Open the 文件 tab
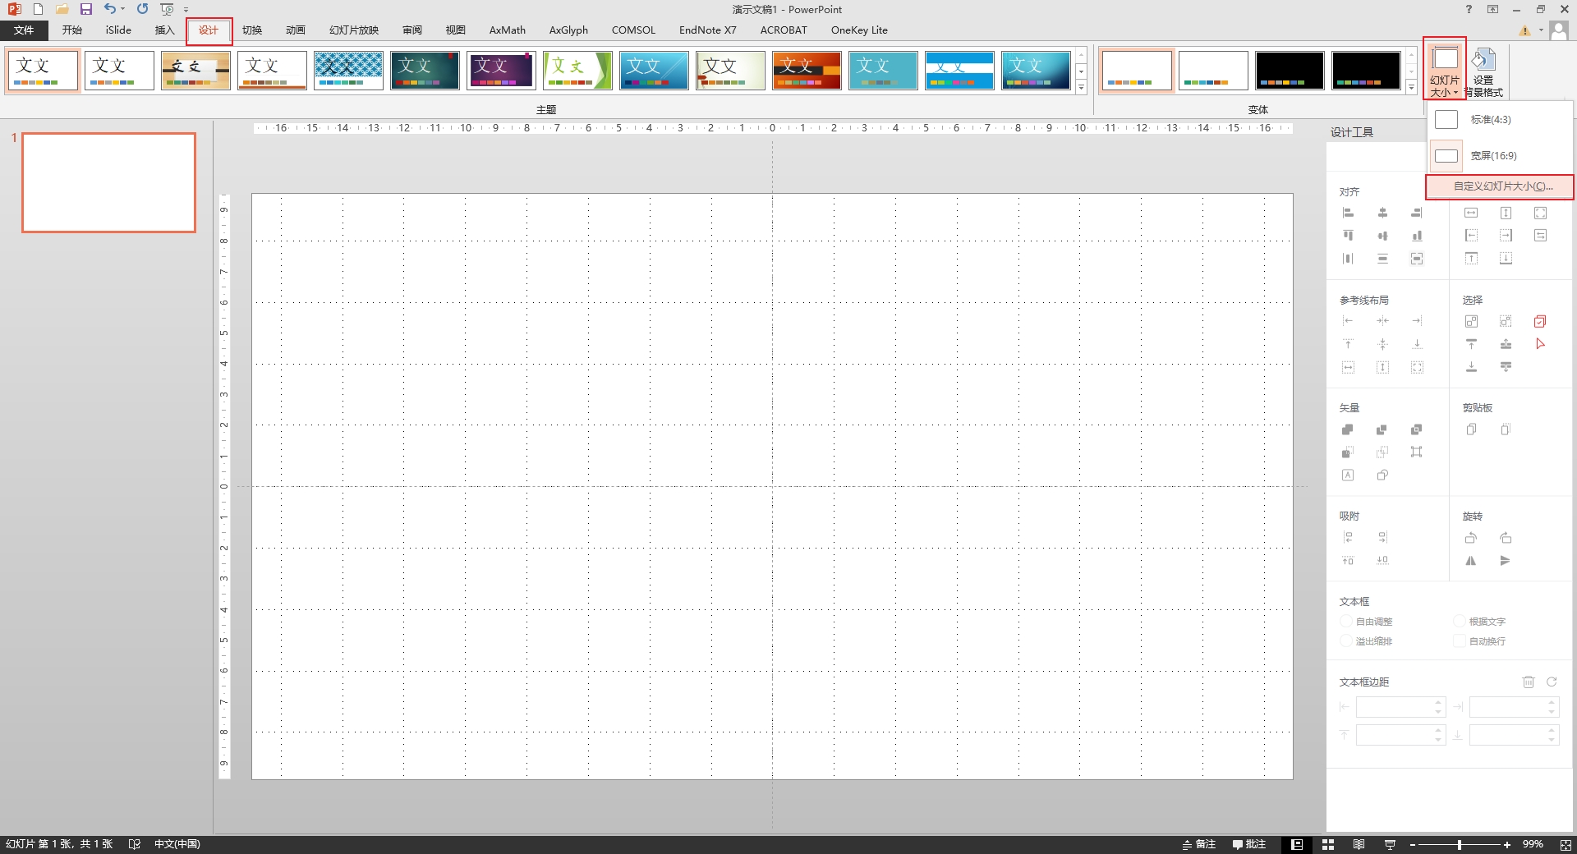 24,30
